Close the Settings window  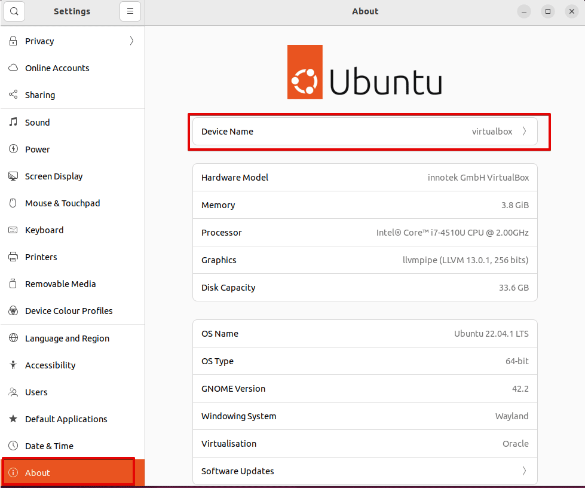tap(572, 11)
